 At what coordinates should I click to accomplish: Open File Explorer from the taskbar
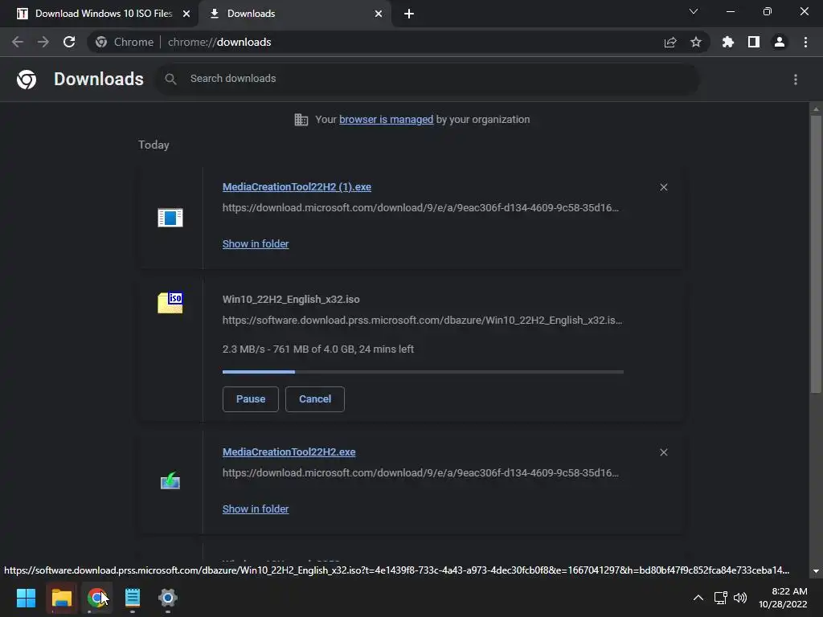click(x=61, y=598)
